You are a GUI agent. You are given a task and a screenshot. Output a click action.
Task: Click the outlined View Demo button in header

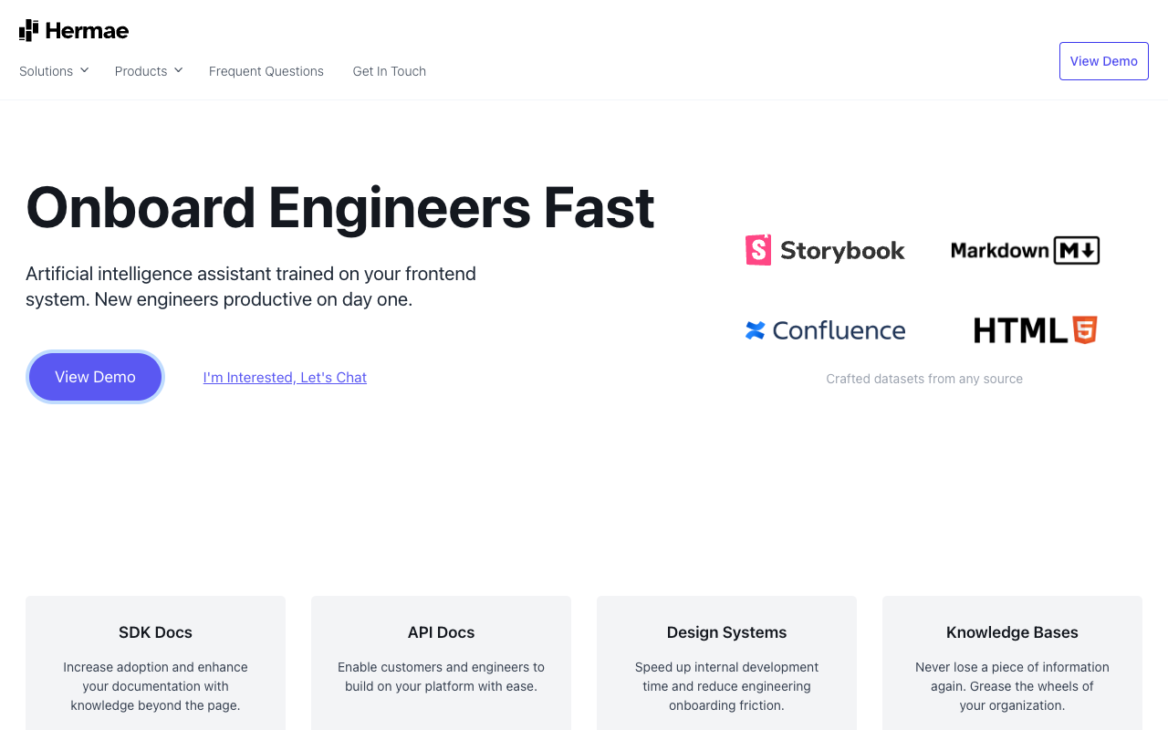1104,61
